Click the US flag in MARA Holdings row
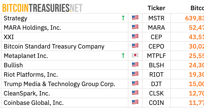Screen dimensions: 204x108 point(135,27)
